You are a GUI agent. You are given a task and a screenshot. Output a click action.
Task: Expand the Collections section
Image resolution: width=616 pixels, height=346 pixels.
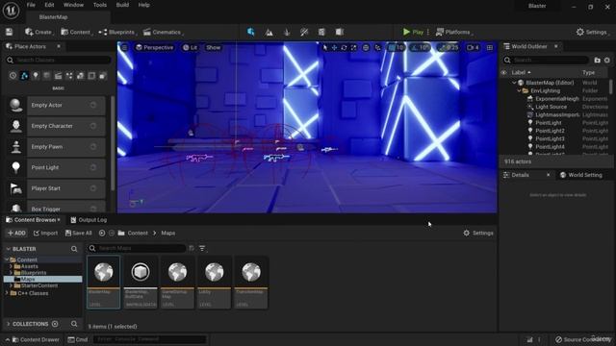click(9, 324)
